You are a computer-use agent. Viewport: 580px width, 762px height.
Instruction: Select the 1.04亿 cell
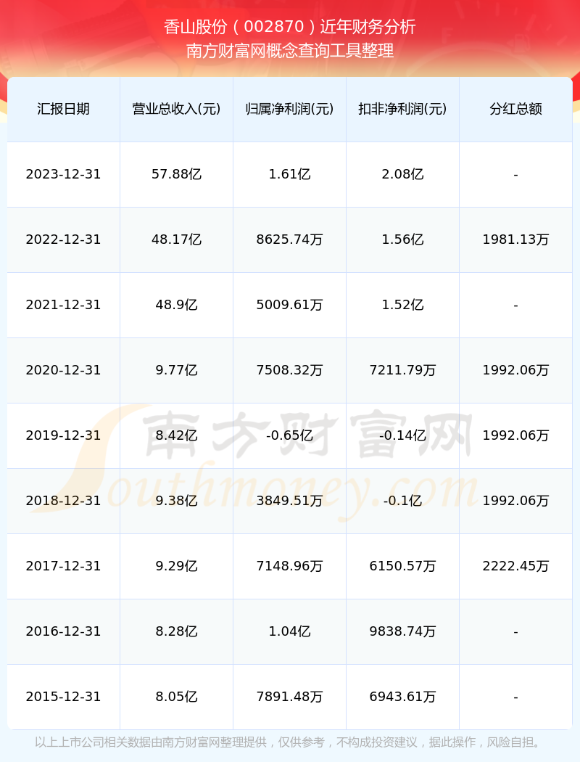pyautogui.click(x=289, y=631)
